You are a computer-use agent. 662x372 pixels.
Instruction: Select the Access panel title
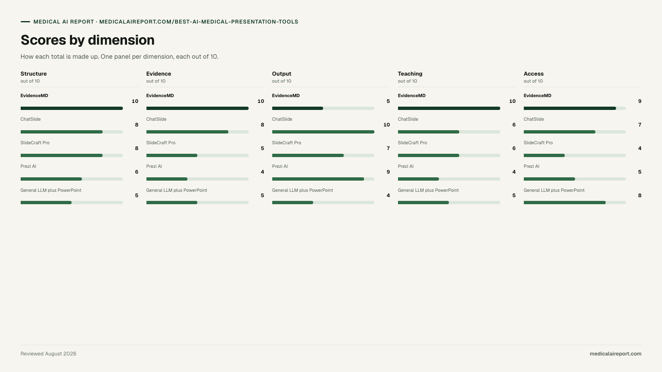(x=534, y=74)
